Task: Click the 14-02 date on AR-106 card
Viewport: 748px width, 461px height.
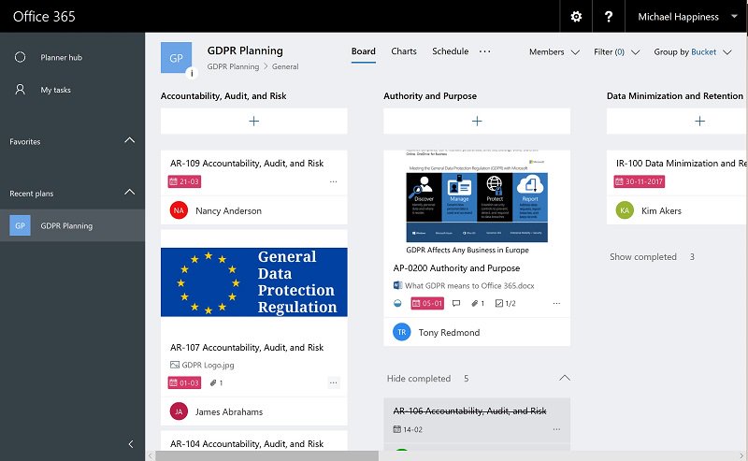Action: click(408, 429)
